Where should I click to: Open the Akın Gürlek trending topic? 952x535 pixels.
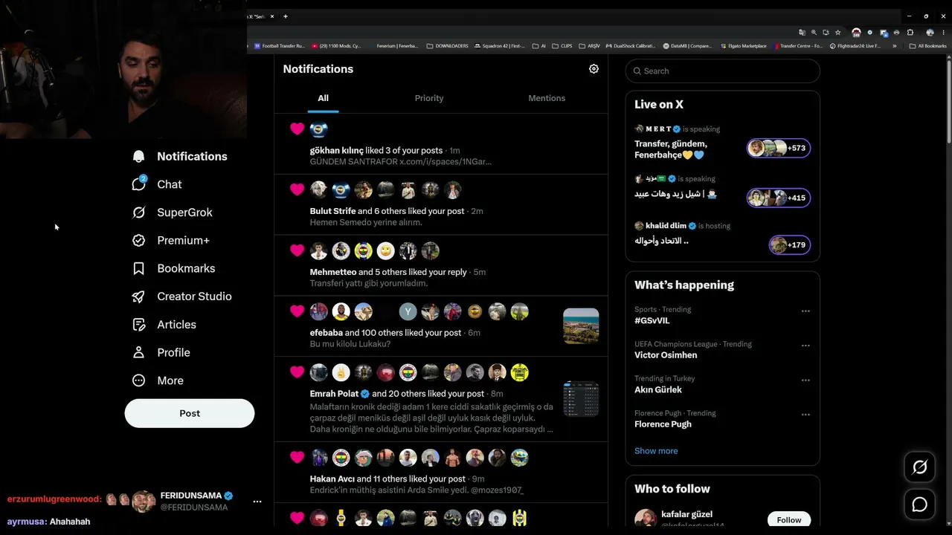click(658, 390)
